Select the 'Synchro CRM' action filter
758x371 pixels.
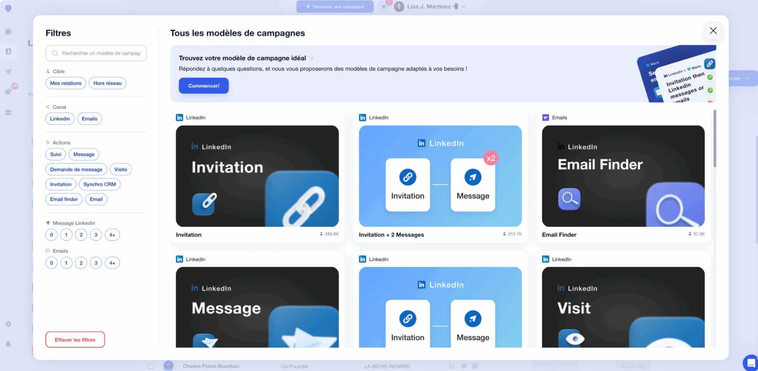click(x=100, y=184)
